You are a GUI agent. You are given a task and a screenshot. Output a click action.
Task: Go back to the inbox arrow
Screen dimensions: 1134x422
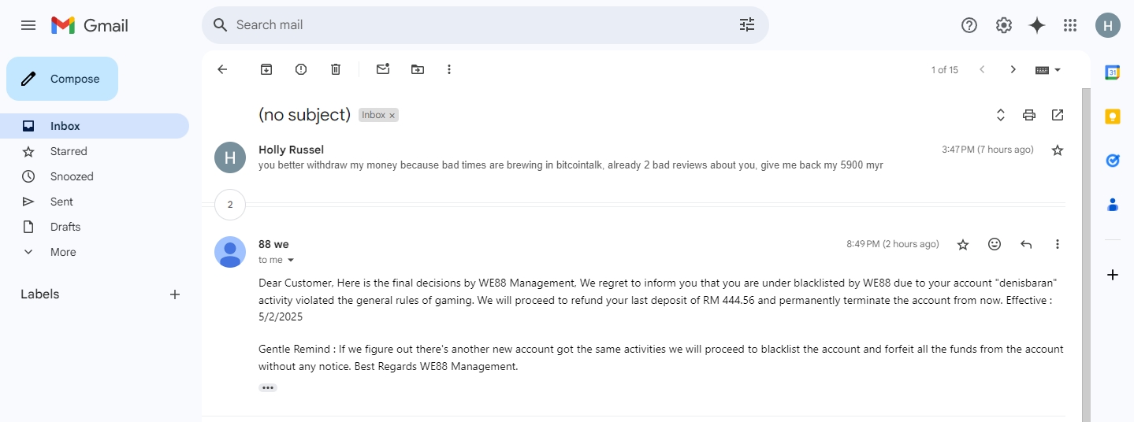(222, 69)
